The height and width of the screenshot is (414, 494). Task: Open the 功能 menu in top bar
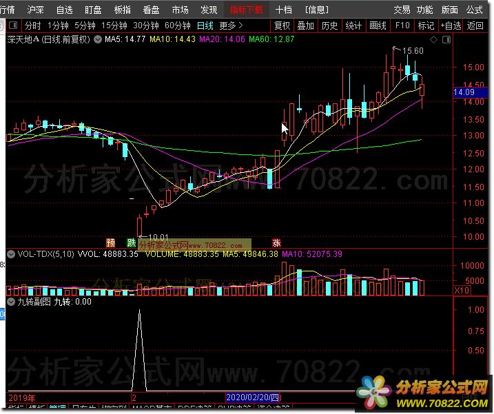coord(424,10)
